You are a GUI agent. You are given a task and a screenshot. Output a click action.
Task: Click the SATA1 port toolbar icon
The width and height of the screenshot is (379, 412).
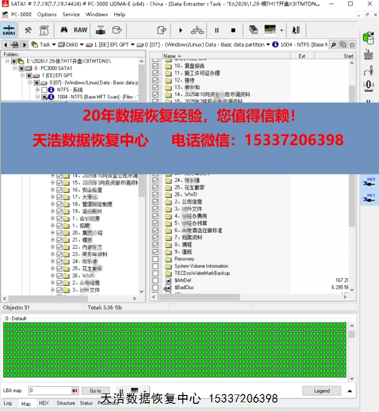9,30
